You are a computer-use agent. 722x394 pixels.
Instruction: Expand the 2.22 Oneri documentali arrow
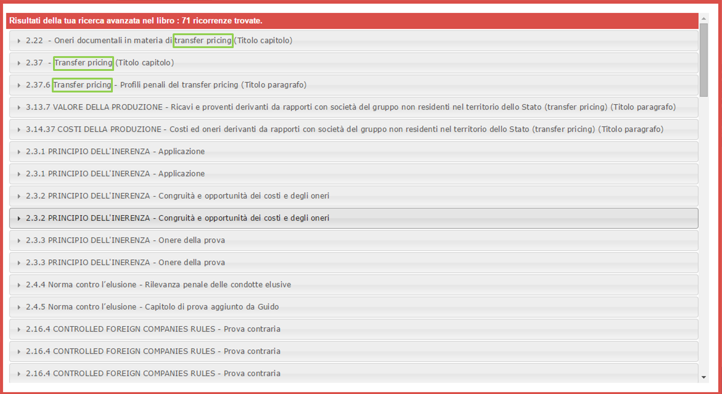(x=19, y=41)
